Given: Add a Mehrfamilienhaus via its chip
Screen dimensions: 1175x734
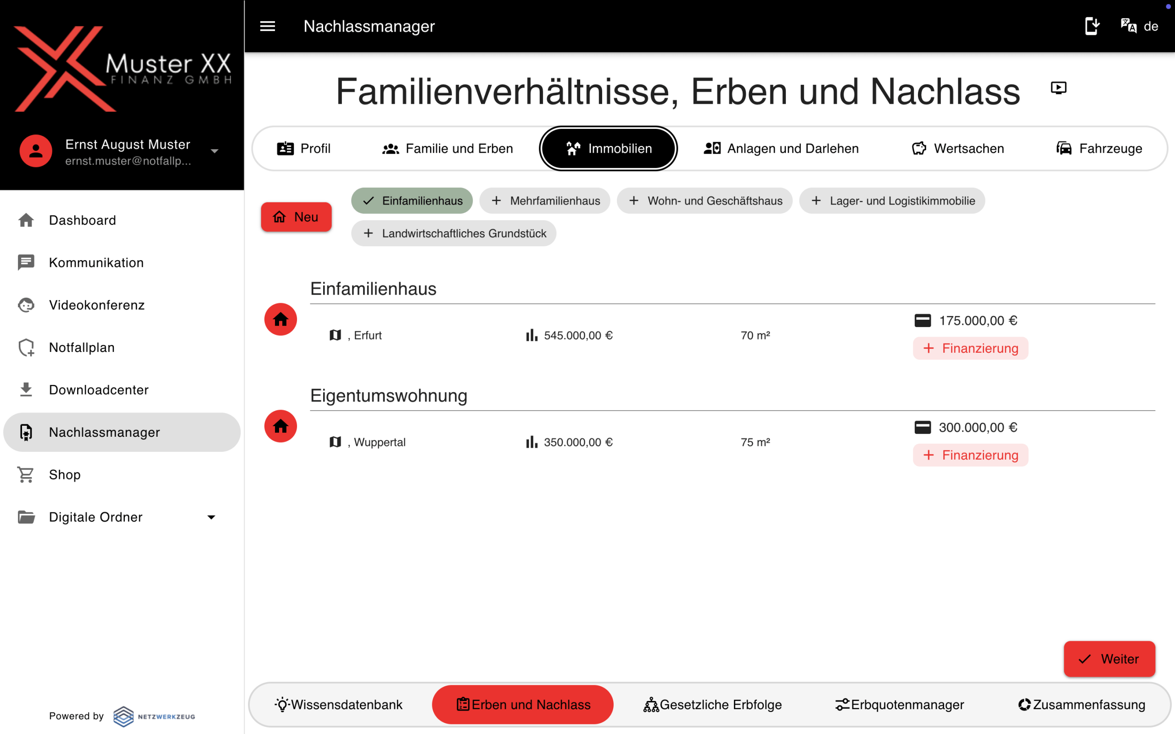Looking at the screenshot, I should (x=545, y=201).
